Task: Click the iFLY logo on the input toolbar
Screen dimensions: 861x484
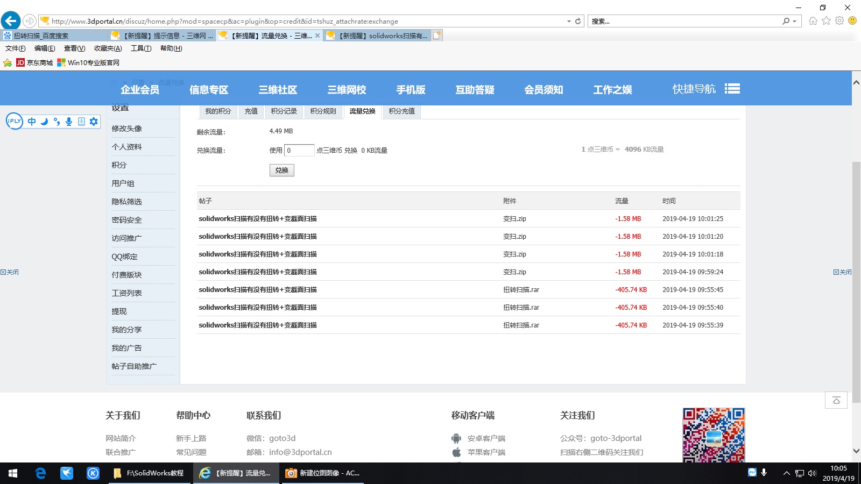Action: [15, 121]
